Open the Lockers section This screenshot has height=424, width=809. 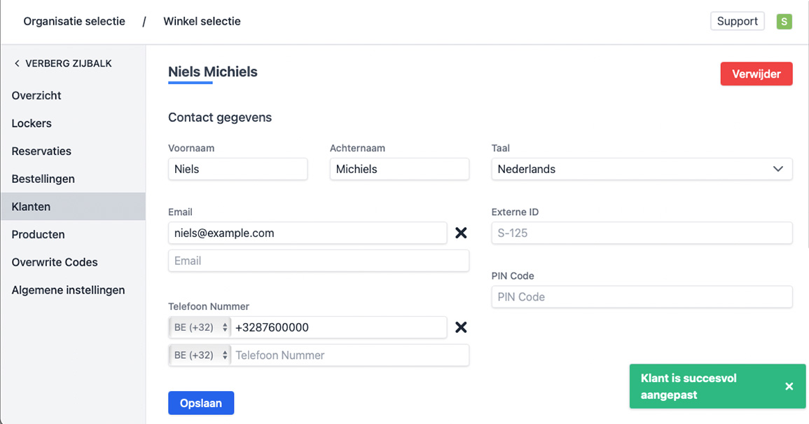click(32, 123)
